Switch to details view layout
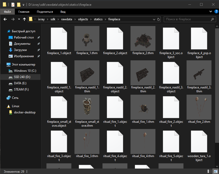Screen dimensions: 219x174 point(210,171)
